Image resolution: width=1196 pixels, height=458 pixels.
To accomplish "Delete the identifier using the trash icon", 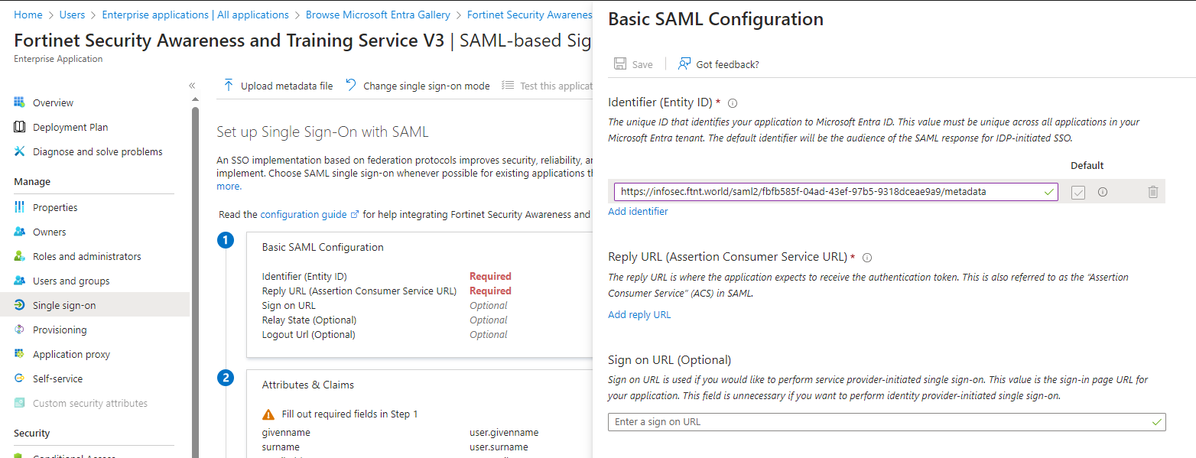I will [x=1153, y=193].
